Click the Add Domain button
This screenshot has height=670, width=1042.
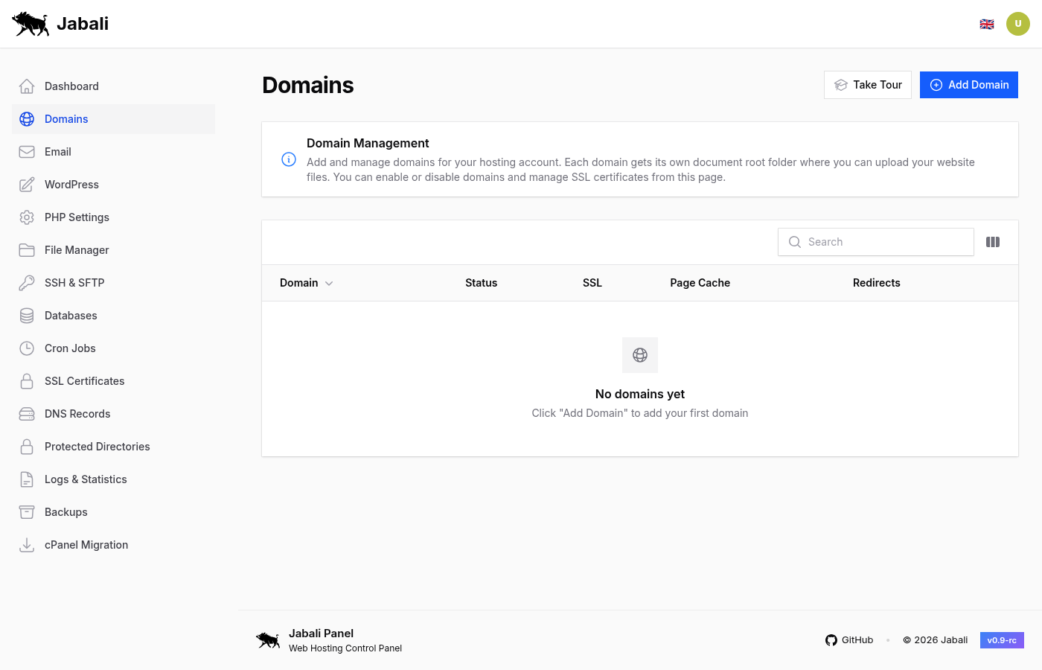969,84
